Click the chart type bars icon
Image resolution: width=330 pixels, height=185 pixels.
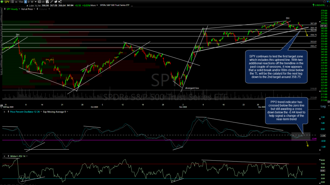pyautogui.click(x=43, y=2)
